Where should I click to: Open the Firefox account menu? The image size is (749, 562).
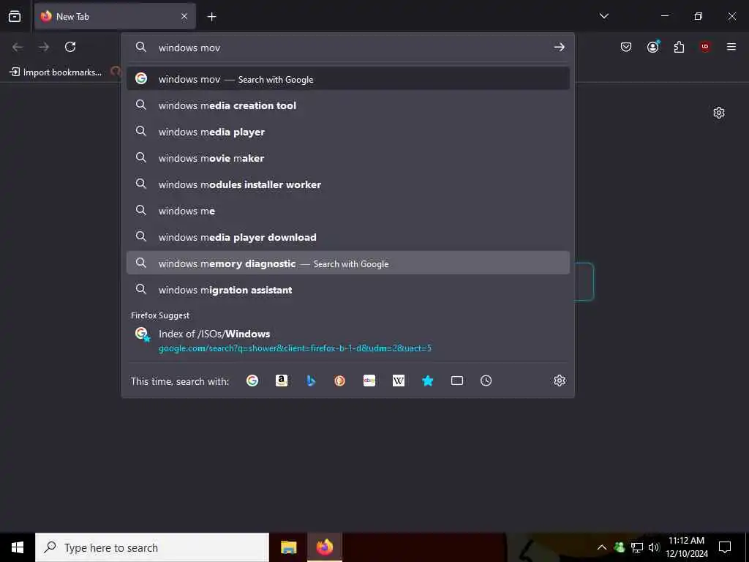point(652,47)
